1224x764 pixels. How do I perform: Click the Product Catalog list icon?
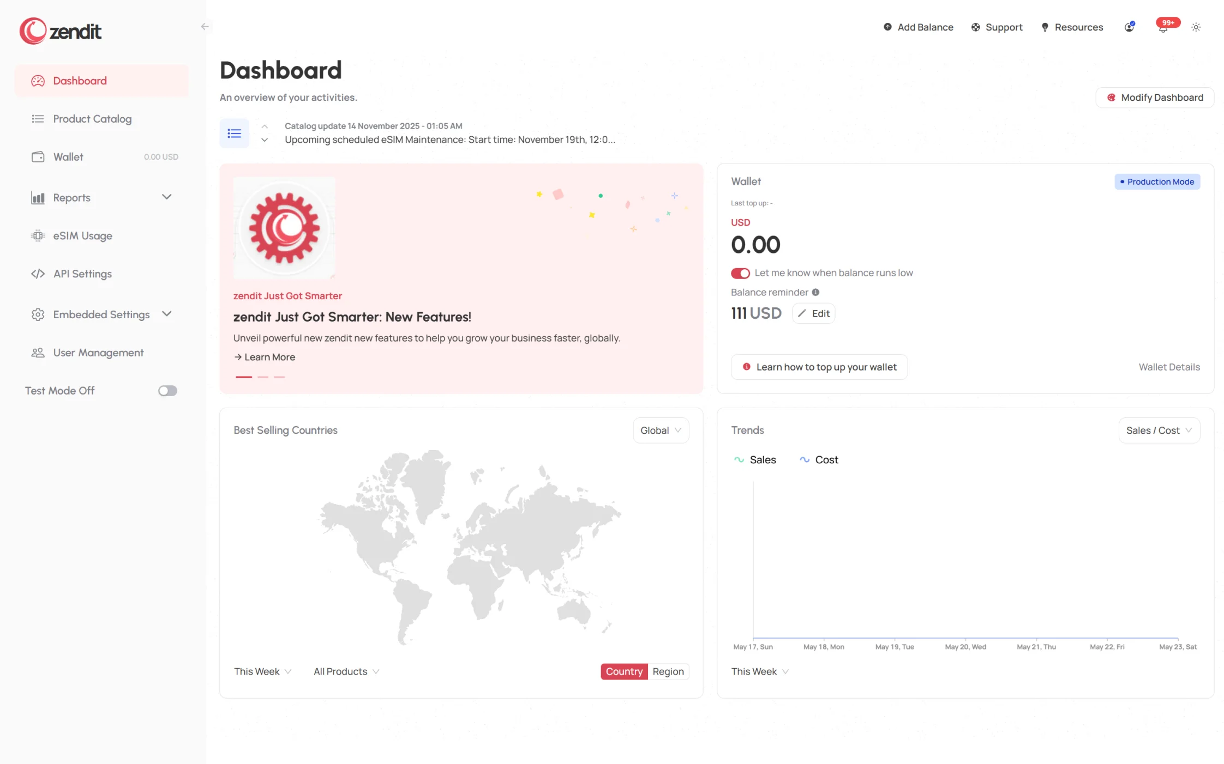pyautogui.click(x=38, y=119)
